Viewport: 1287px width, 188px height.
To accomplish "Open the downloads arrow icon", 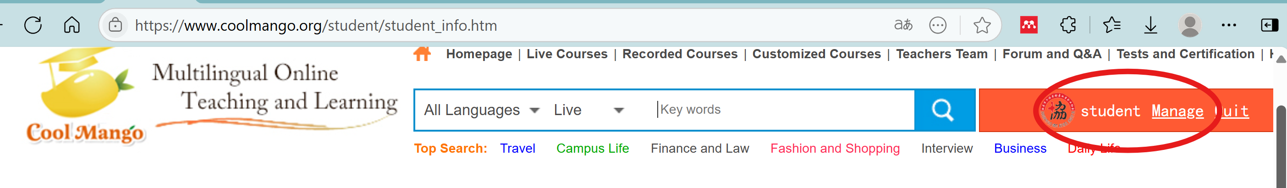I will 1150,25.
